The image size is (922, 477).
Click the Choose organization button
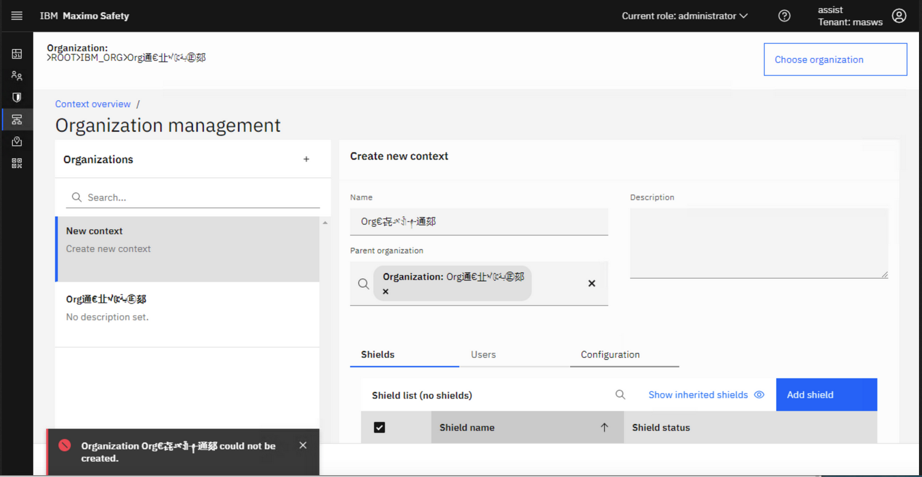click(835, 59)
